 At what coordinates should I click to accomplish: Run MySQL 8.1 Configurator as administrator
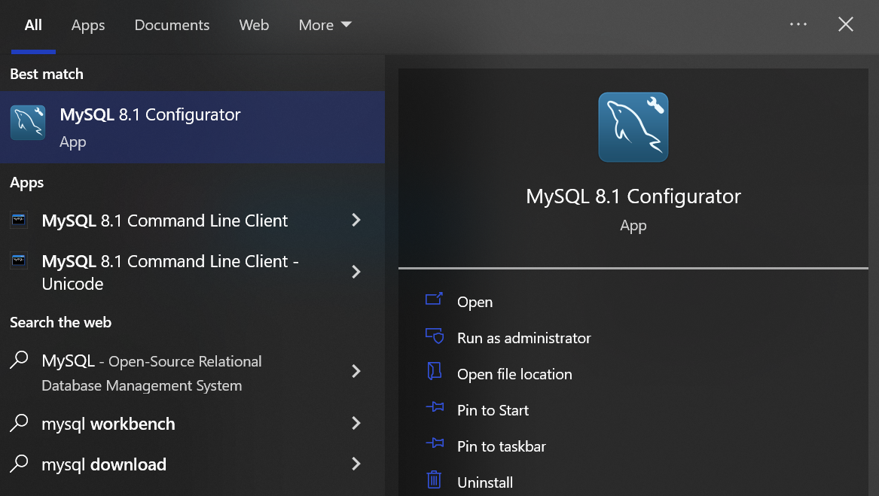point(523,337)
